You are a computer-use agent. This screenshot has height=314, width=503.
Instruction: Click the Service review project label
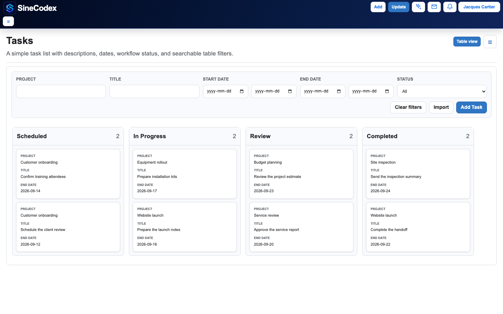pyautogui.click(x=267, y=216)
